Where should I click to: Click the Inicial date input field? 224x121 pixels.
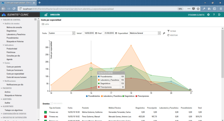[x=88, y=33]
